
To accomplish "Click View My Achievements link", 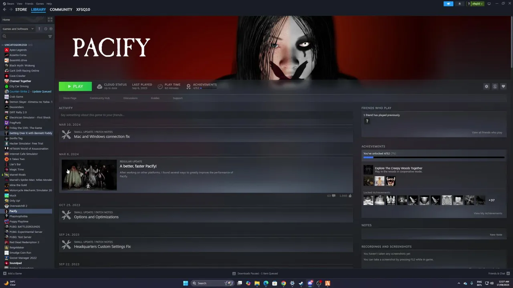I will click(x=488, y=213).
